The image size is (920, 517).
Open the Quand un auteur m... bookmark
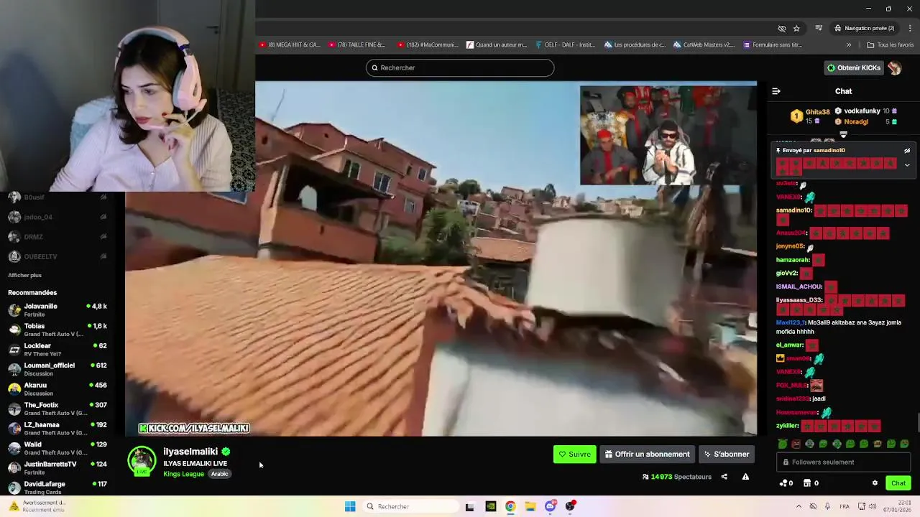pos(496,45)
